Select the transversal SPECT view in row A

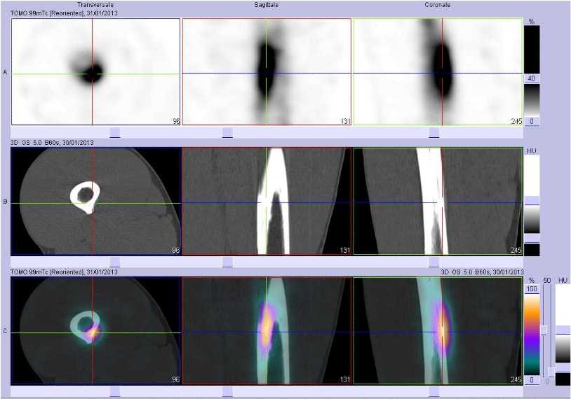(96, 71)
